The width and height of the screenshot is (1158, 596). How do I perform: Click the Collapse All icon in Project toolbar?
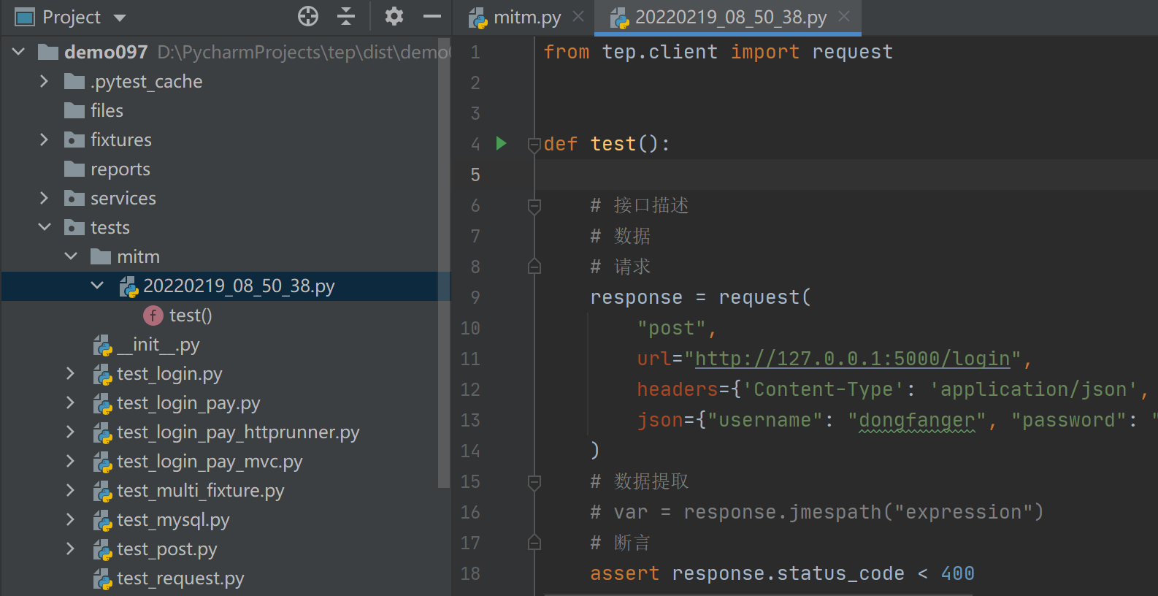(x=346, y=16)
